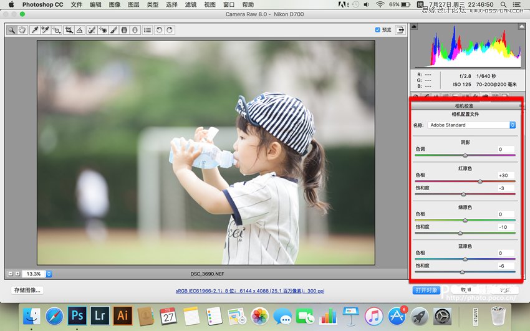Select the White Balance eyedropper tool

(x=34, y=30)
